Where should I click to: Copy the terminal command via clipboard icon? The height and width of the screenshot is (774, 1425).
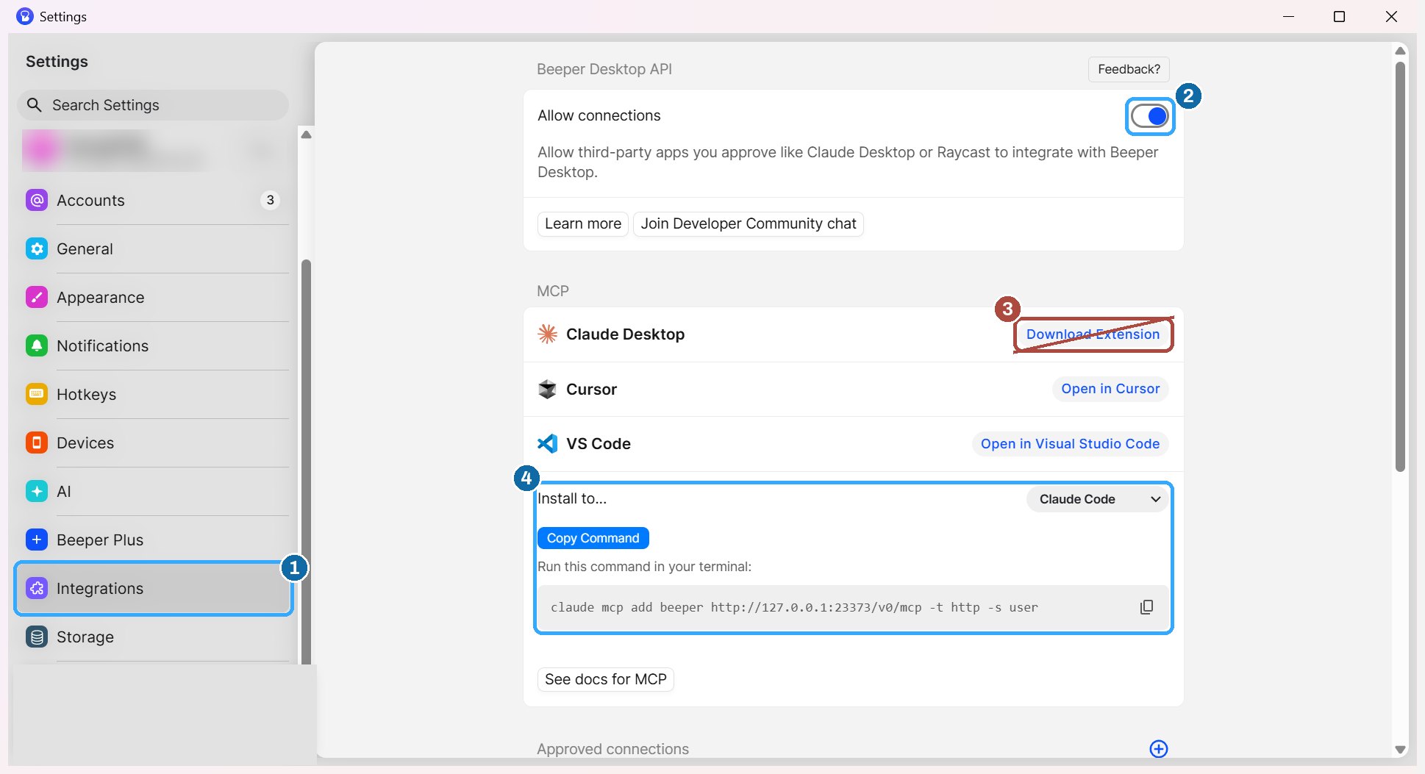click(x=1146, y=607)
